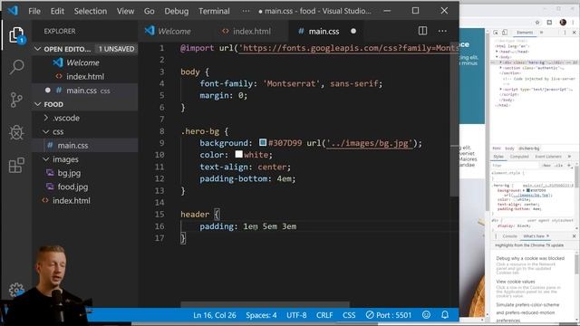Click Chrome bookmark star icon
The height and width of the screenshot is (326, 580).
tap(537, 23)
